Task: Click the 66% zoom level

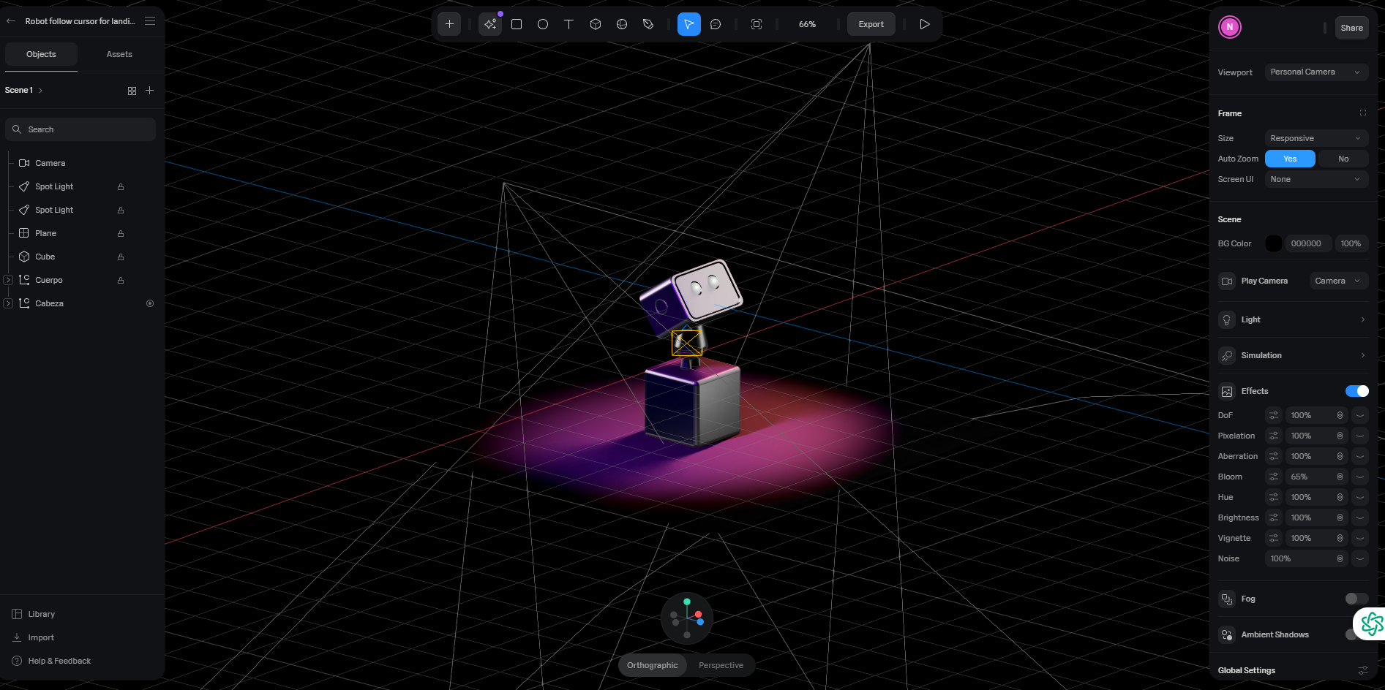Action: [x=807, y=24]
